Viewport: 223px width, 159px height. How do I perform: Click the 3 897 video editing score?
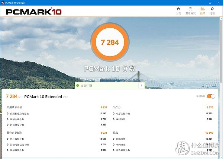104,150
